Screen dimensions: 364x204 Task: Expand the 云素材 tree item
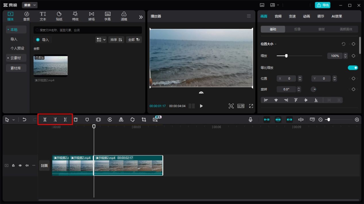coord(16,58)
